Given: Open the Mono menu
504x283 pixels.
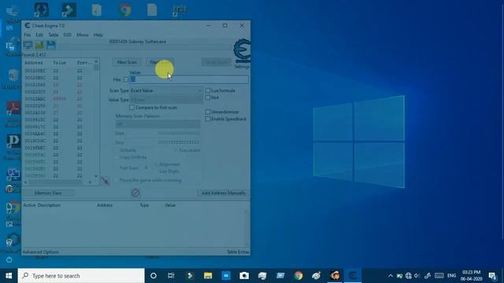Looking at the screenshot, I should click(x=82, y=35).
